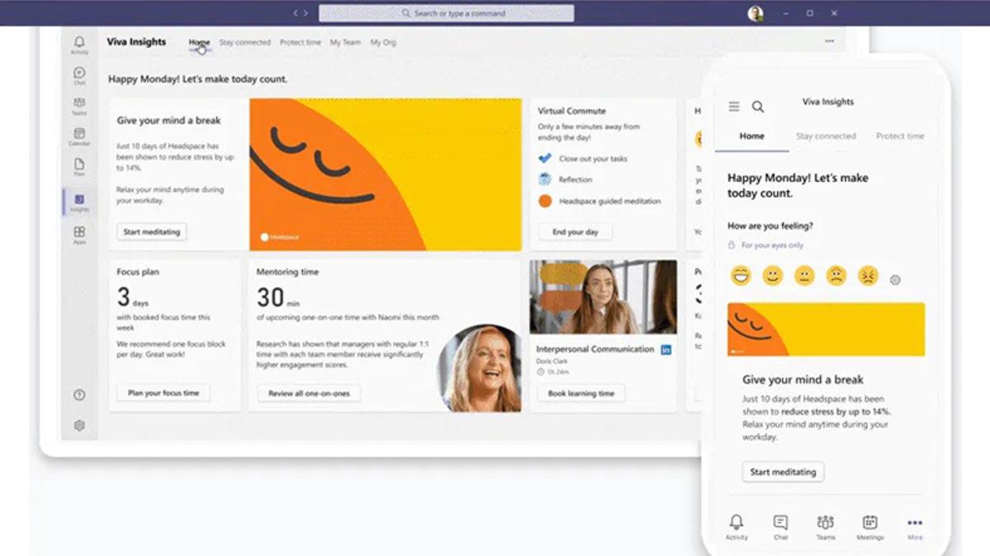Select the Calendar icon in the sidebar

[79, 135]
